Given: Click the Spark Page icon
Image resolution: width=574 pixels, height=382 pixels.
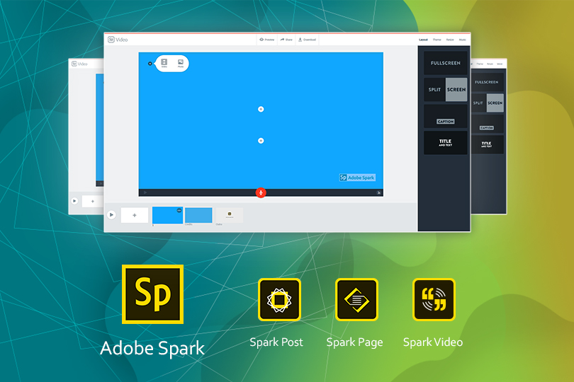Looking at the screenshot, I should tap(356, 300).
